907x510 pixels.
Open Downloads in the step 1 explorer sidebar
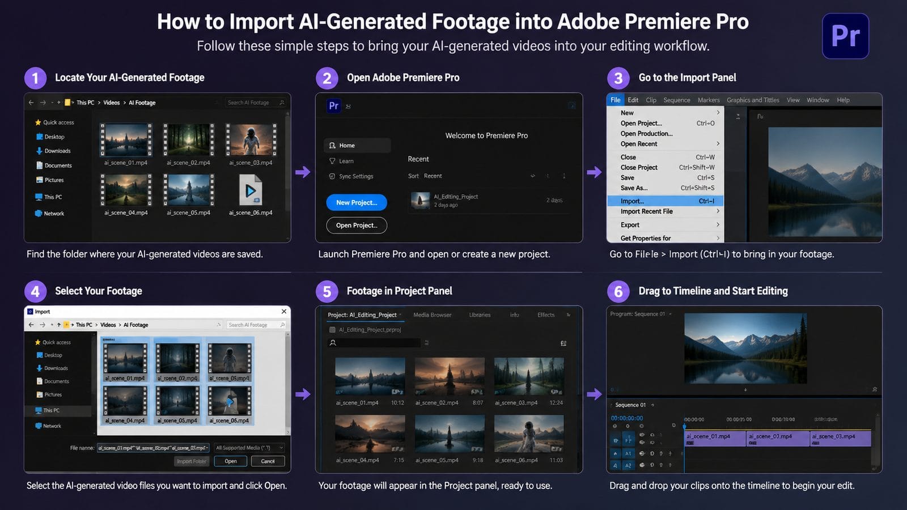click(x=53, y=151)
